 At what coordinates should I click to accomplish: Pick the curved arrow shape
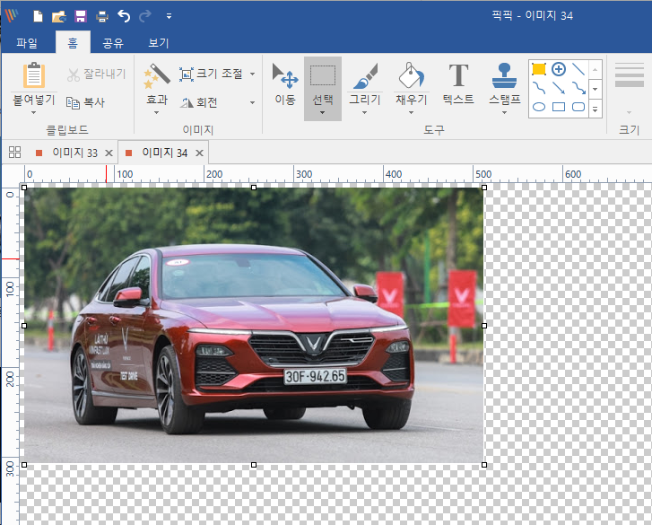click(578, 88)
